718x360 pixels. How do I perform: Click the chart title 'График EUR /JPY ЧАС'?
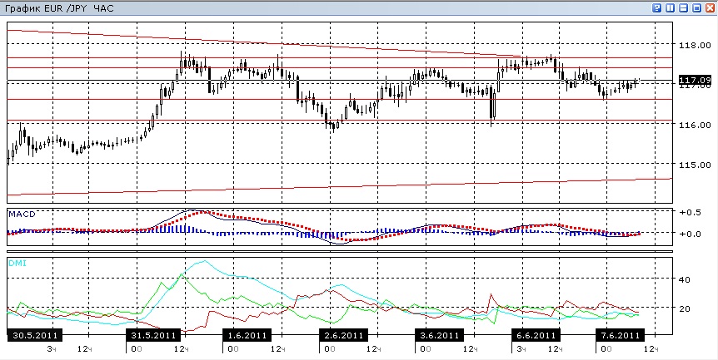tap(58, 8)
